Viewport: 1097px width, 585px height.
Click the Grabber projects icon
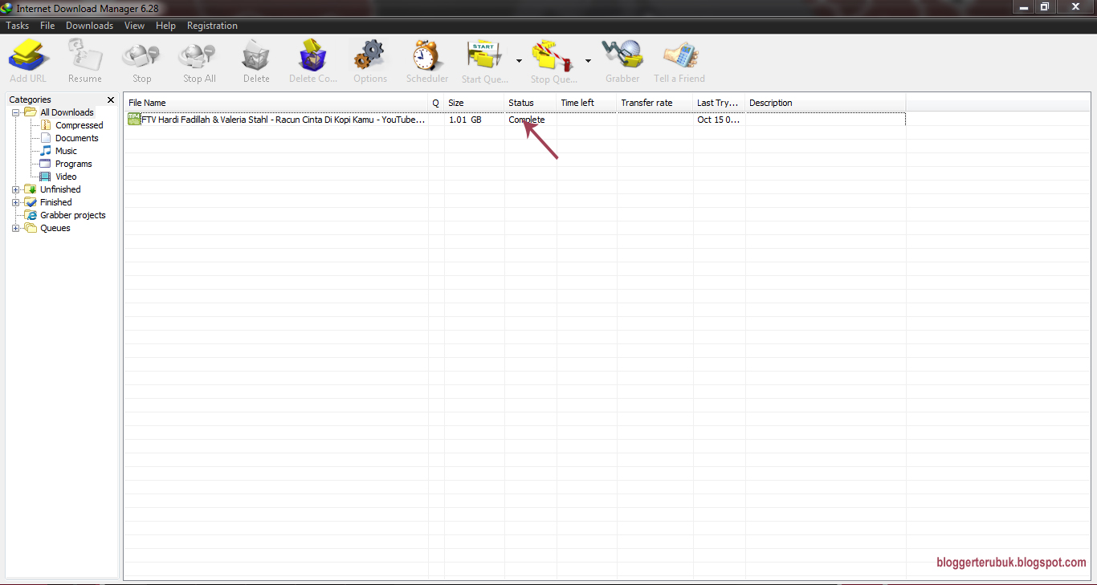(x=31, y=215)
